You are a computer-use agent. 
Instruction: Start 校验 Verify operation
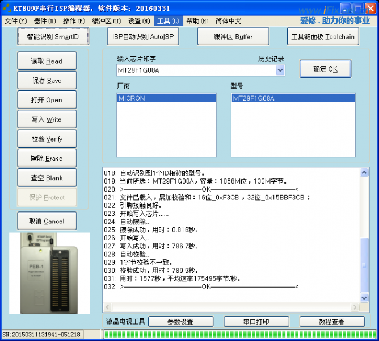(x=47, y=139)
